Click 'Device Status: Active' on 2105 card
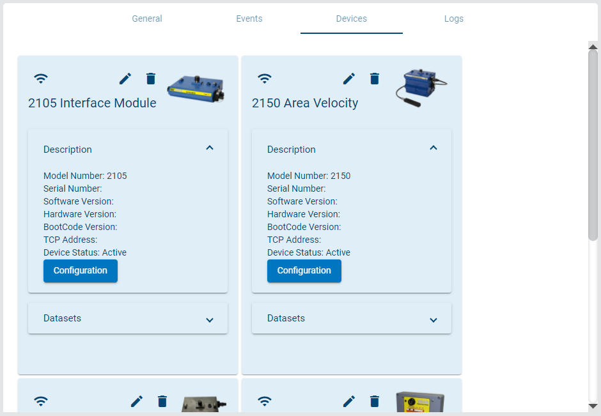Viewport: 601px width, 416px height. point(85,252)
